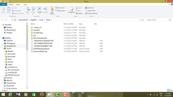Image resolution: width=173 pixels, height=97 pixels.
Task: Open Downloads in navigation pane
Action: click(11, 57)
